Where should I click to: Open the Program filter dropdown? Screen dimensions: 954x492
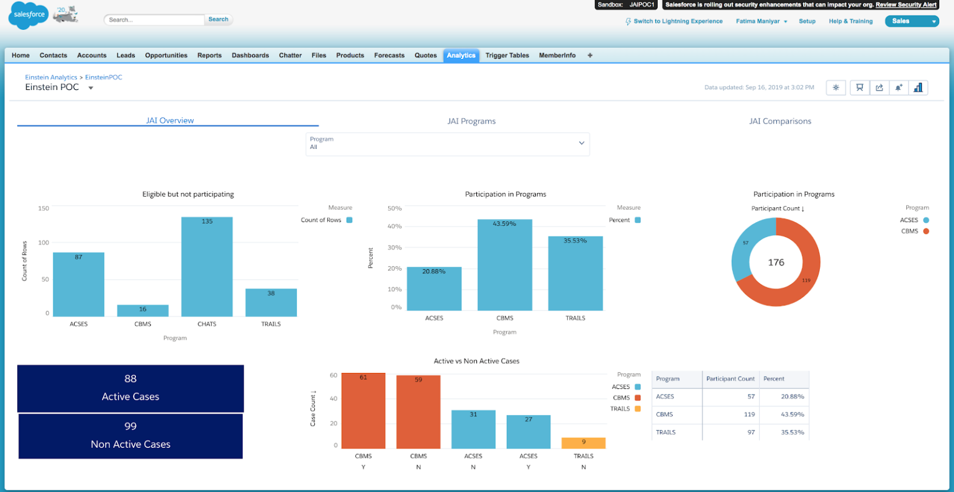pyautogui.click(x=448, y=144)
